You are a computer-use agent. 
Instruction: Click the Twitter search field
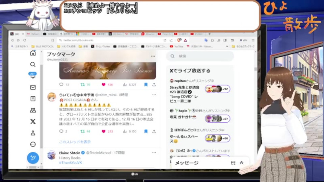[200, 56]
